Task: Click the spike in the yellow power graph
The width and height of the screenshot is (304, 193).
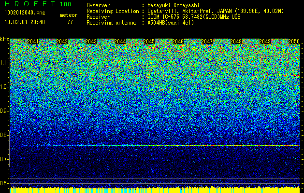Action: [251, 186]
